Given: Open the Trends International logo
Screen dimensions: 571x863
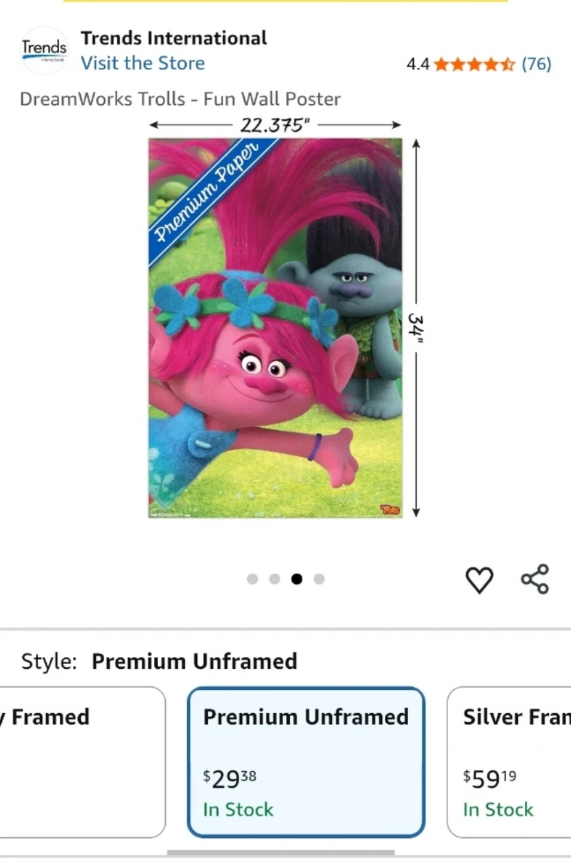Looking at the screenshot, I should point(44,50).
